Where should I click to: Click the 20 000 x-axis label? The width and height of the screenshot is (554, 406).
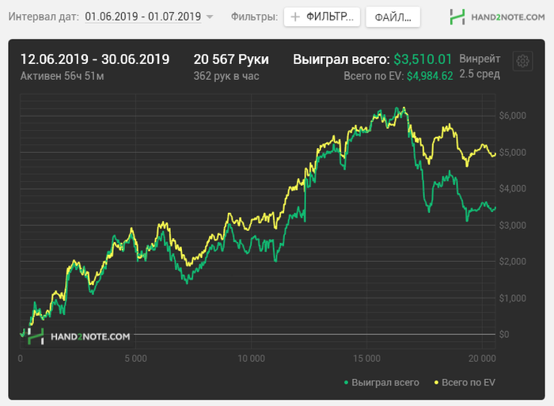(482, 359)
